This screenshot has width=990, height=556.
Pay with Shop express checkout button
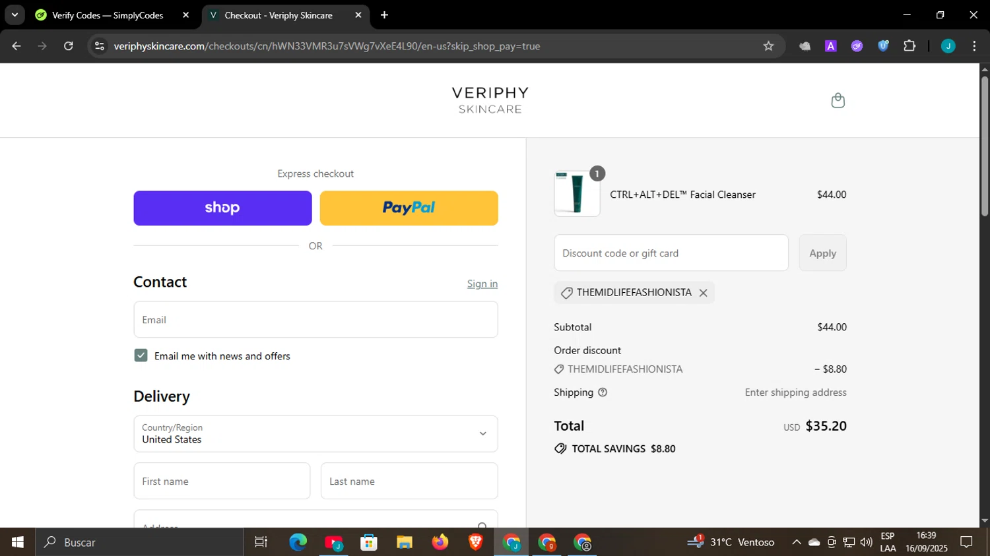pyautogui.click(x=222, y=208)
